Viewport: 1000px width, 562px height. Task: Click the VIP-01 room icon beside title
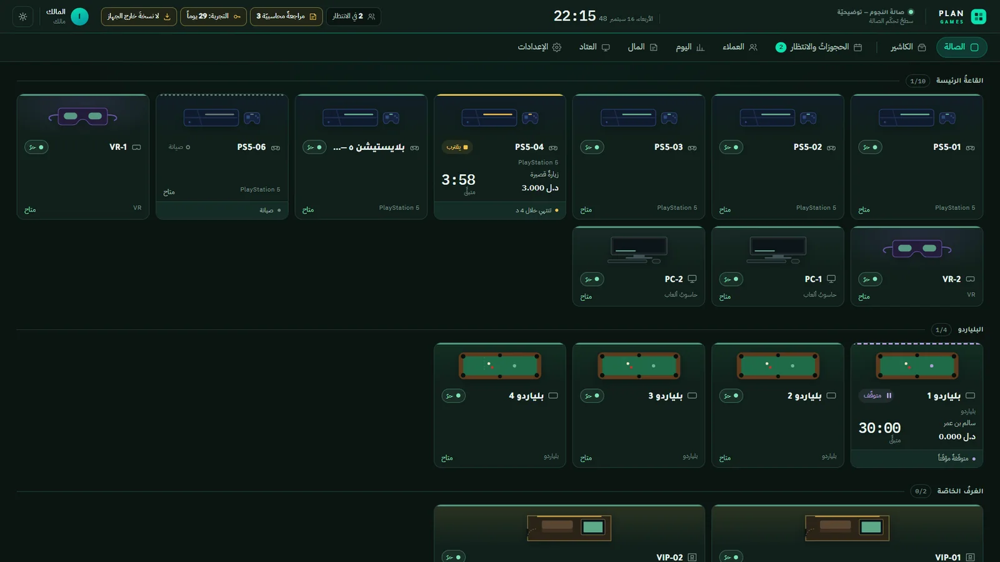coord(970,557)
